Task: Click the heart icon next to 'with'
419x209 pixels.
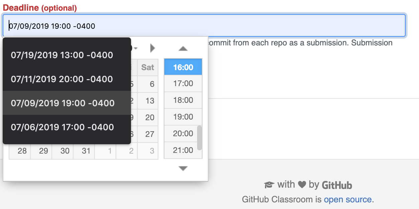Action: [302, 184]
